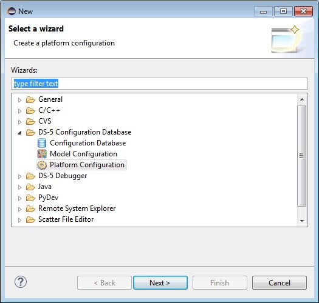
Task: Click the help question mark icon
Action: coord(20,282)
